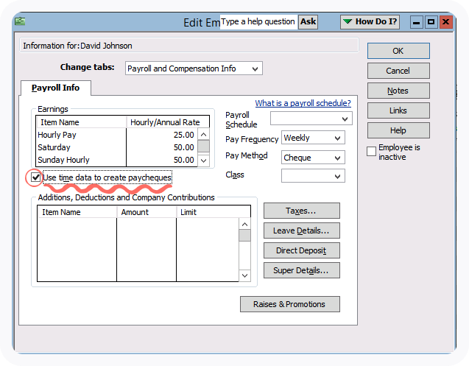
Task: Click the Limit column header
Action: pyautogui.click(x=214, y=212)
